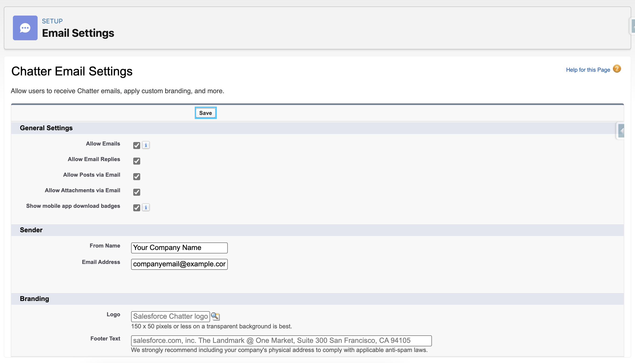
Task: Click the Chatter Email Settings heading
Action: pyautogui.click(x=72, y=71)
